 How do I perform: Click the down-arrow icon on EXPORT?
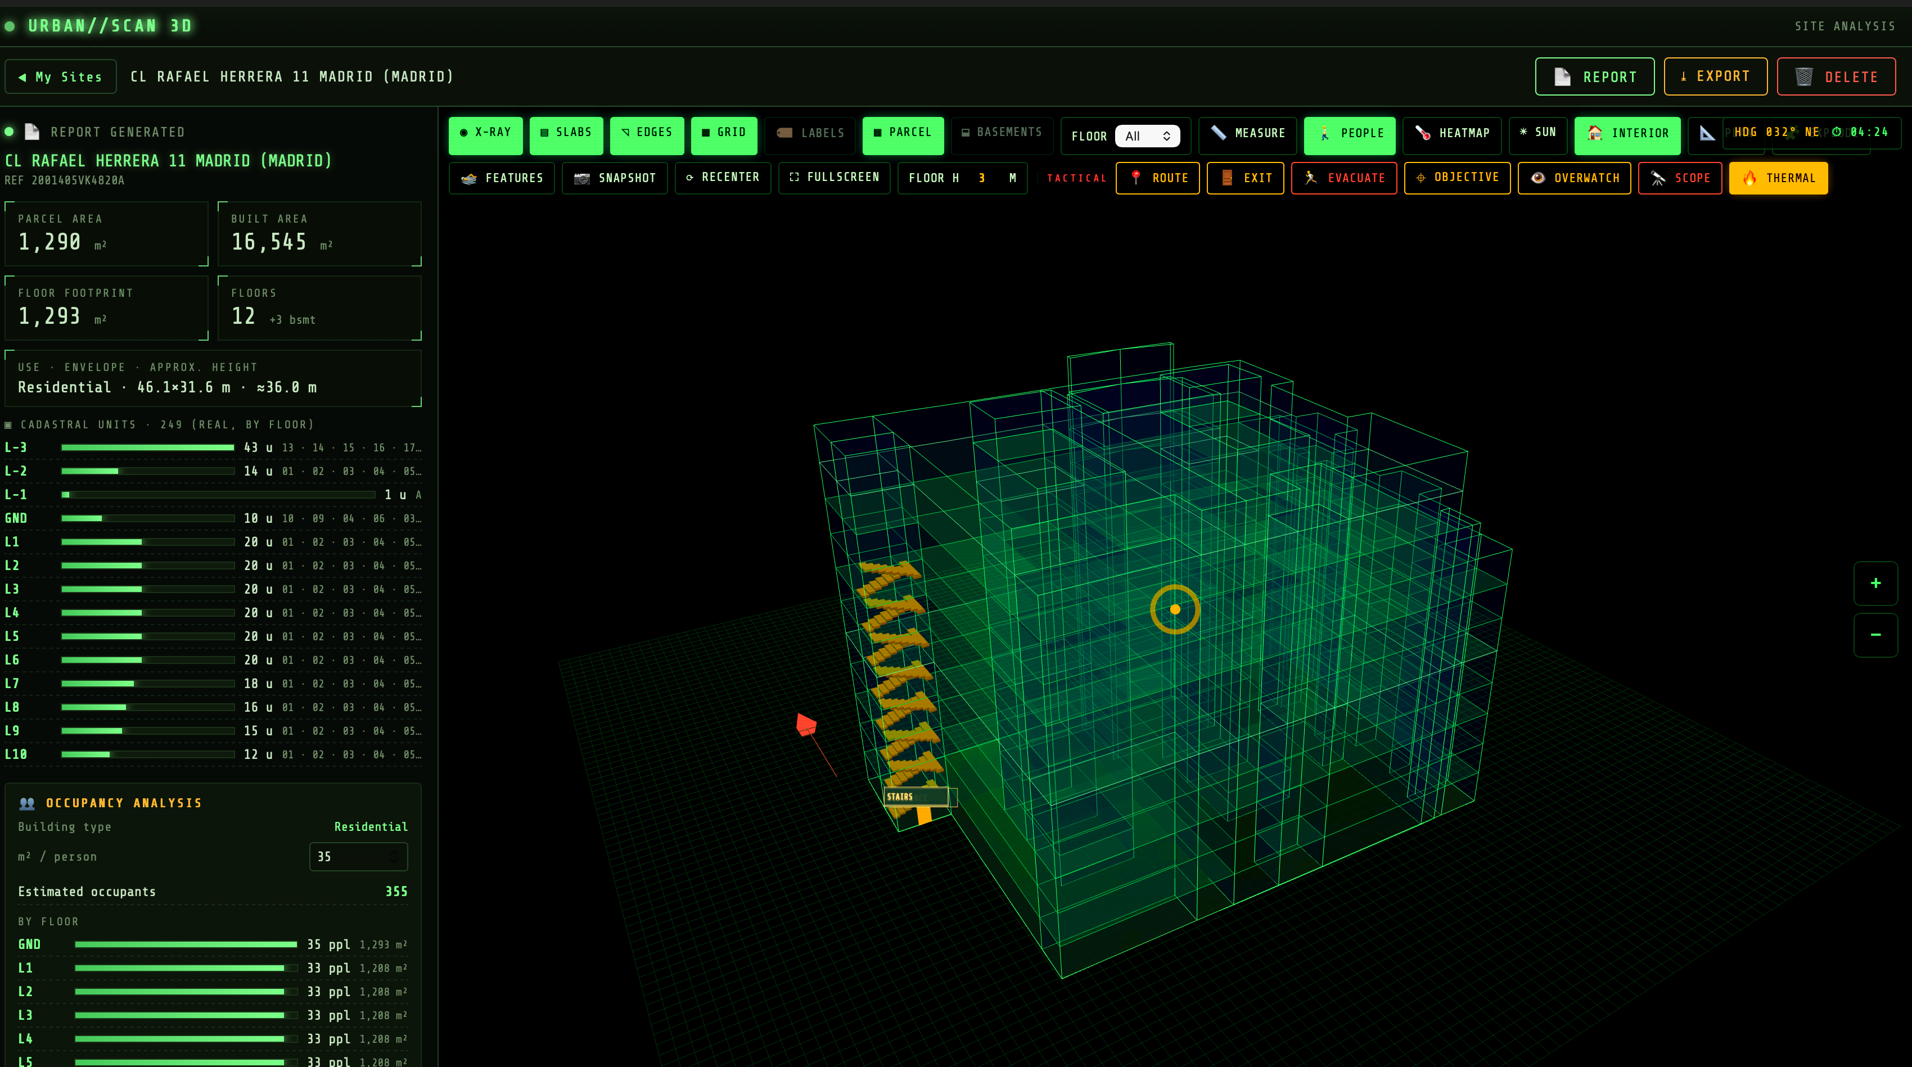[x=1683, y=76]
